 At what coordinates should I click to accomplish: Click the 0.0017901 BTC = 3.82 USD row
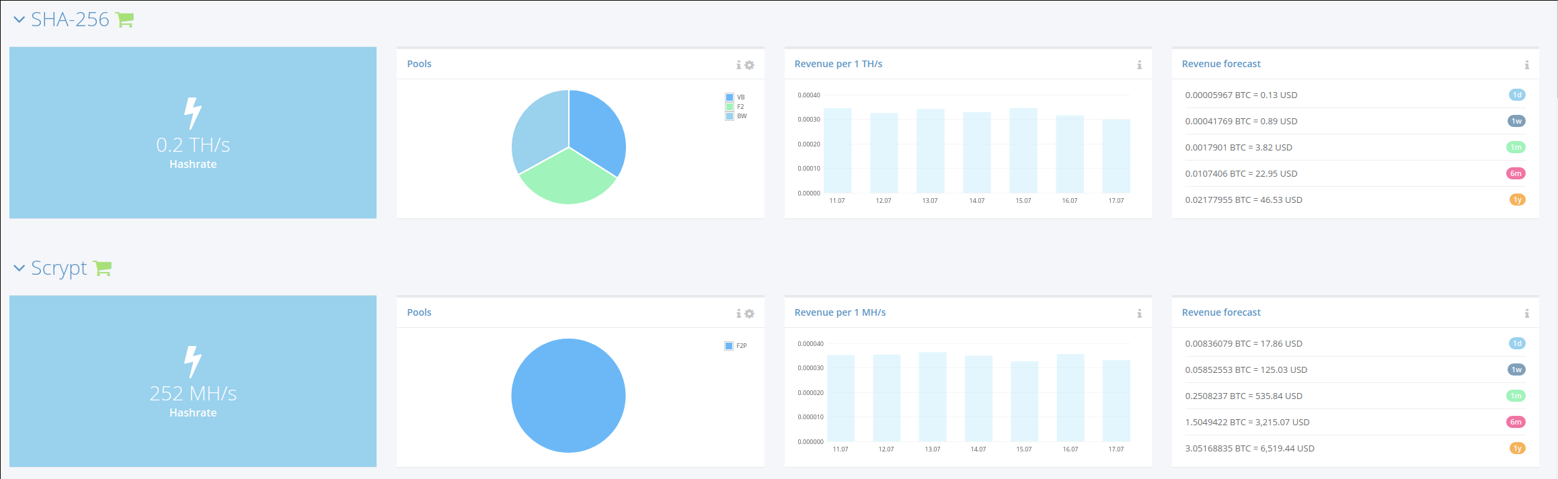click(x=1355, y=147)
